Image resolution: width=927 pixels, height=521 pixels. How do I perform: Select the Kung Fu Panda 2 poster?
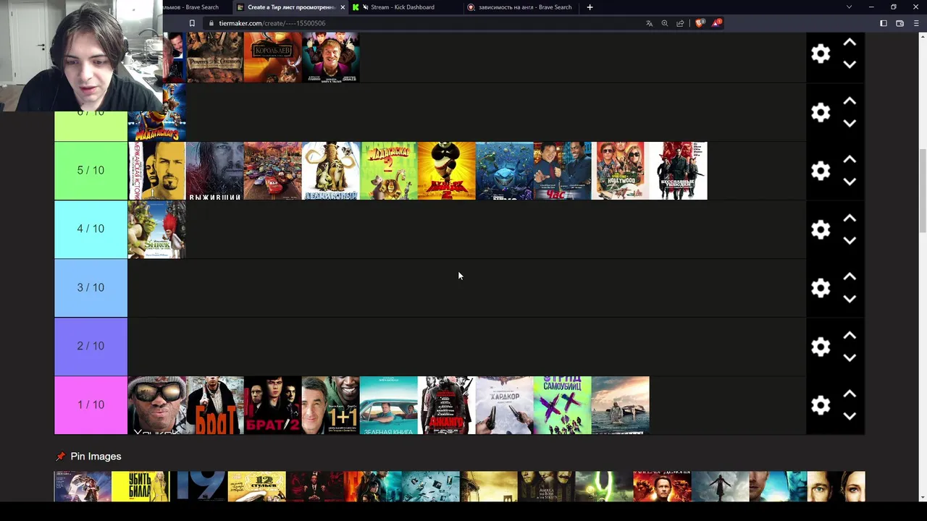tap(447, 171)
